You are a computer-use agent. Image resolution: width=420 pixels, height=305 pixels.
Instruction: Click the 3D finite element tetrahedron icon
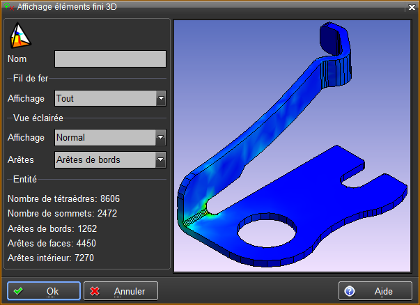click(20, 36)
